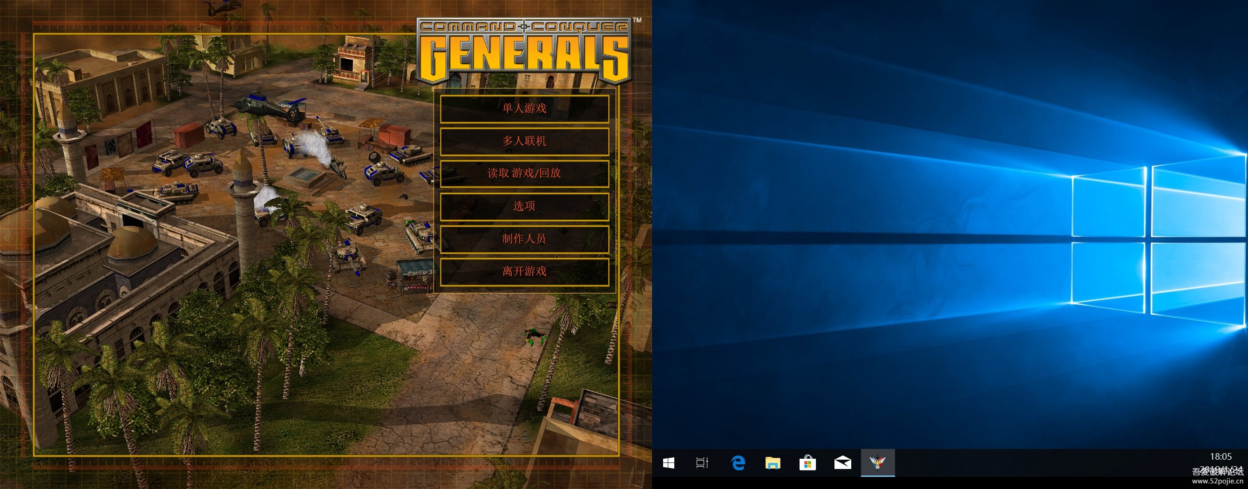Open the Windows Start menu
Image resolution: width=1248 pixels, height=489 pixels.
click(x=669, y=463)
